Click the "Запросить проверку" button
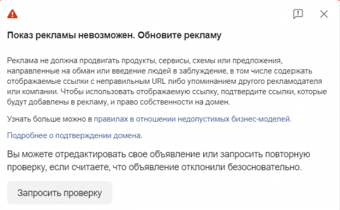This screenshot has width=340, height=210. click(x=59, y=192)
